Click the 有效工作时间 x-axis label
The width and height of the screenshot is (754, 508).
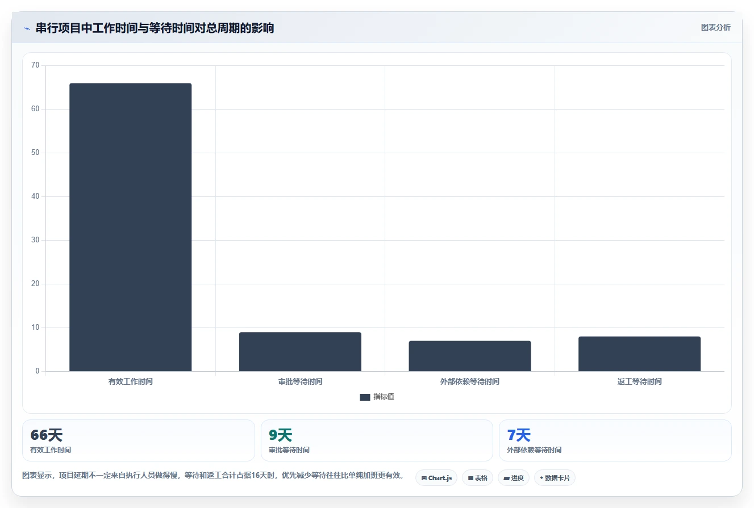[x=130, y=381]
